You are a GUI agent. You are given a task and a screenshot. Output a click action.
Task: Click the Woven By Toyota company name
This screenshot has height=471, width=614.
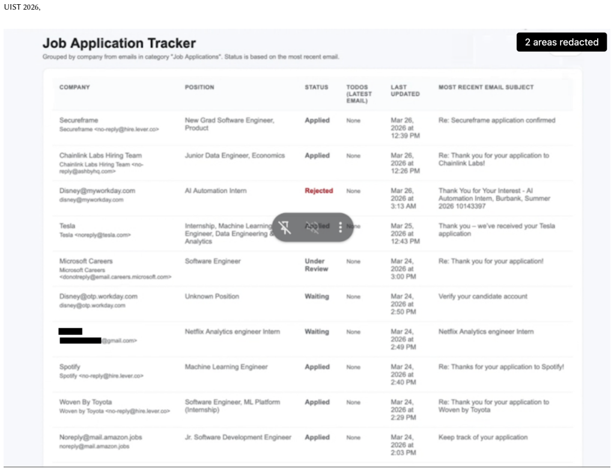click(x=85, y=402)
